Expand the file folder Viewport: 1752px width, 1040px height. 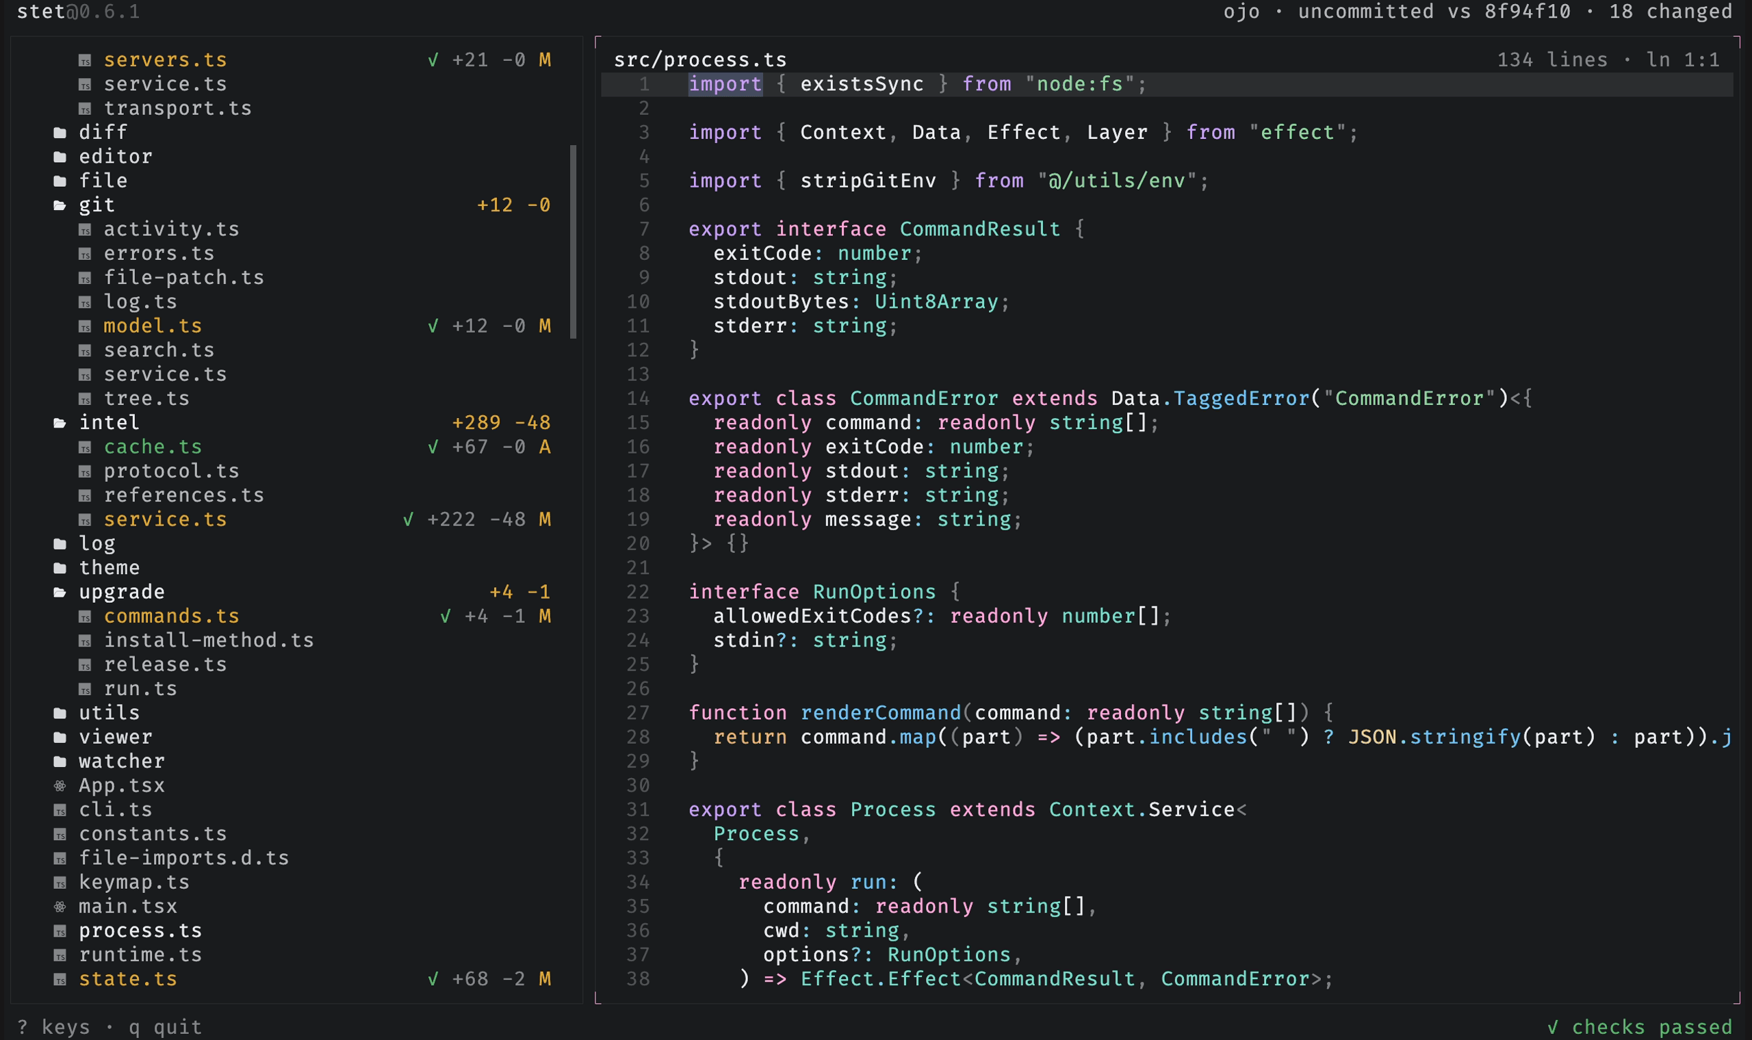point(60,181)
